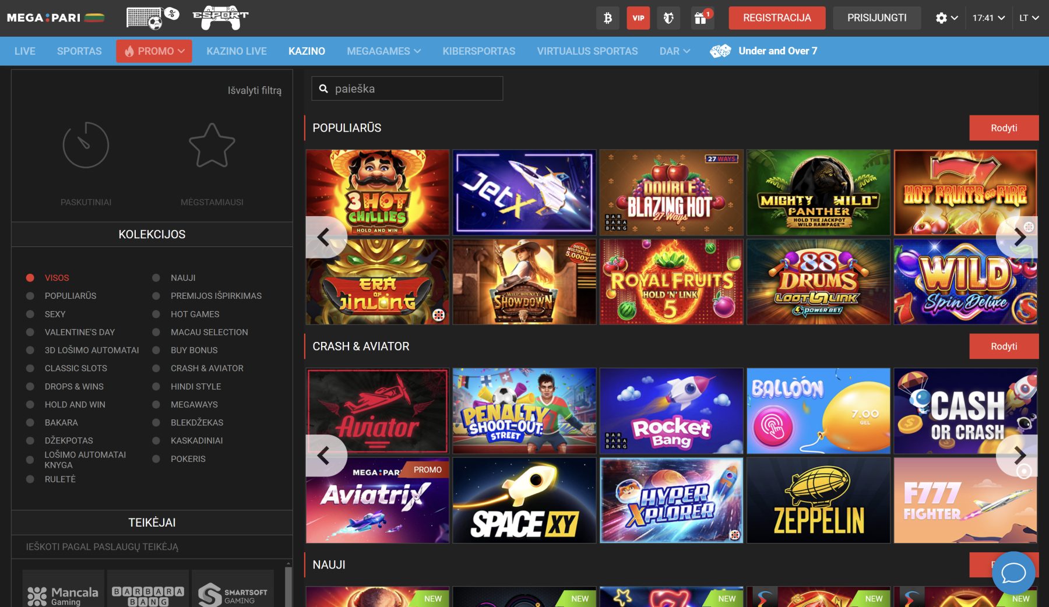Select the Crash & Aviator collection filter
This screenshot has width=1049, height=607.
tap(156, 368)
